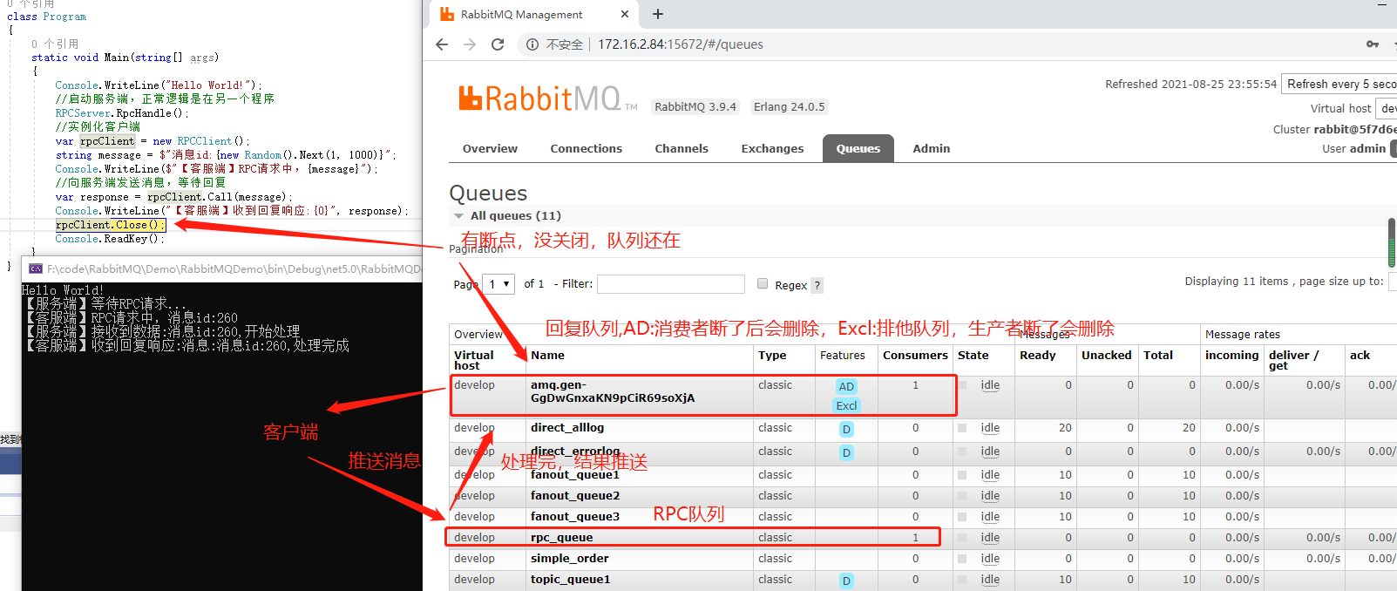Click the browser address bar URL

tap(681, 44)
